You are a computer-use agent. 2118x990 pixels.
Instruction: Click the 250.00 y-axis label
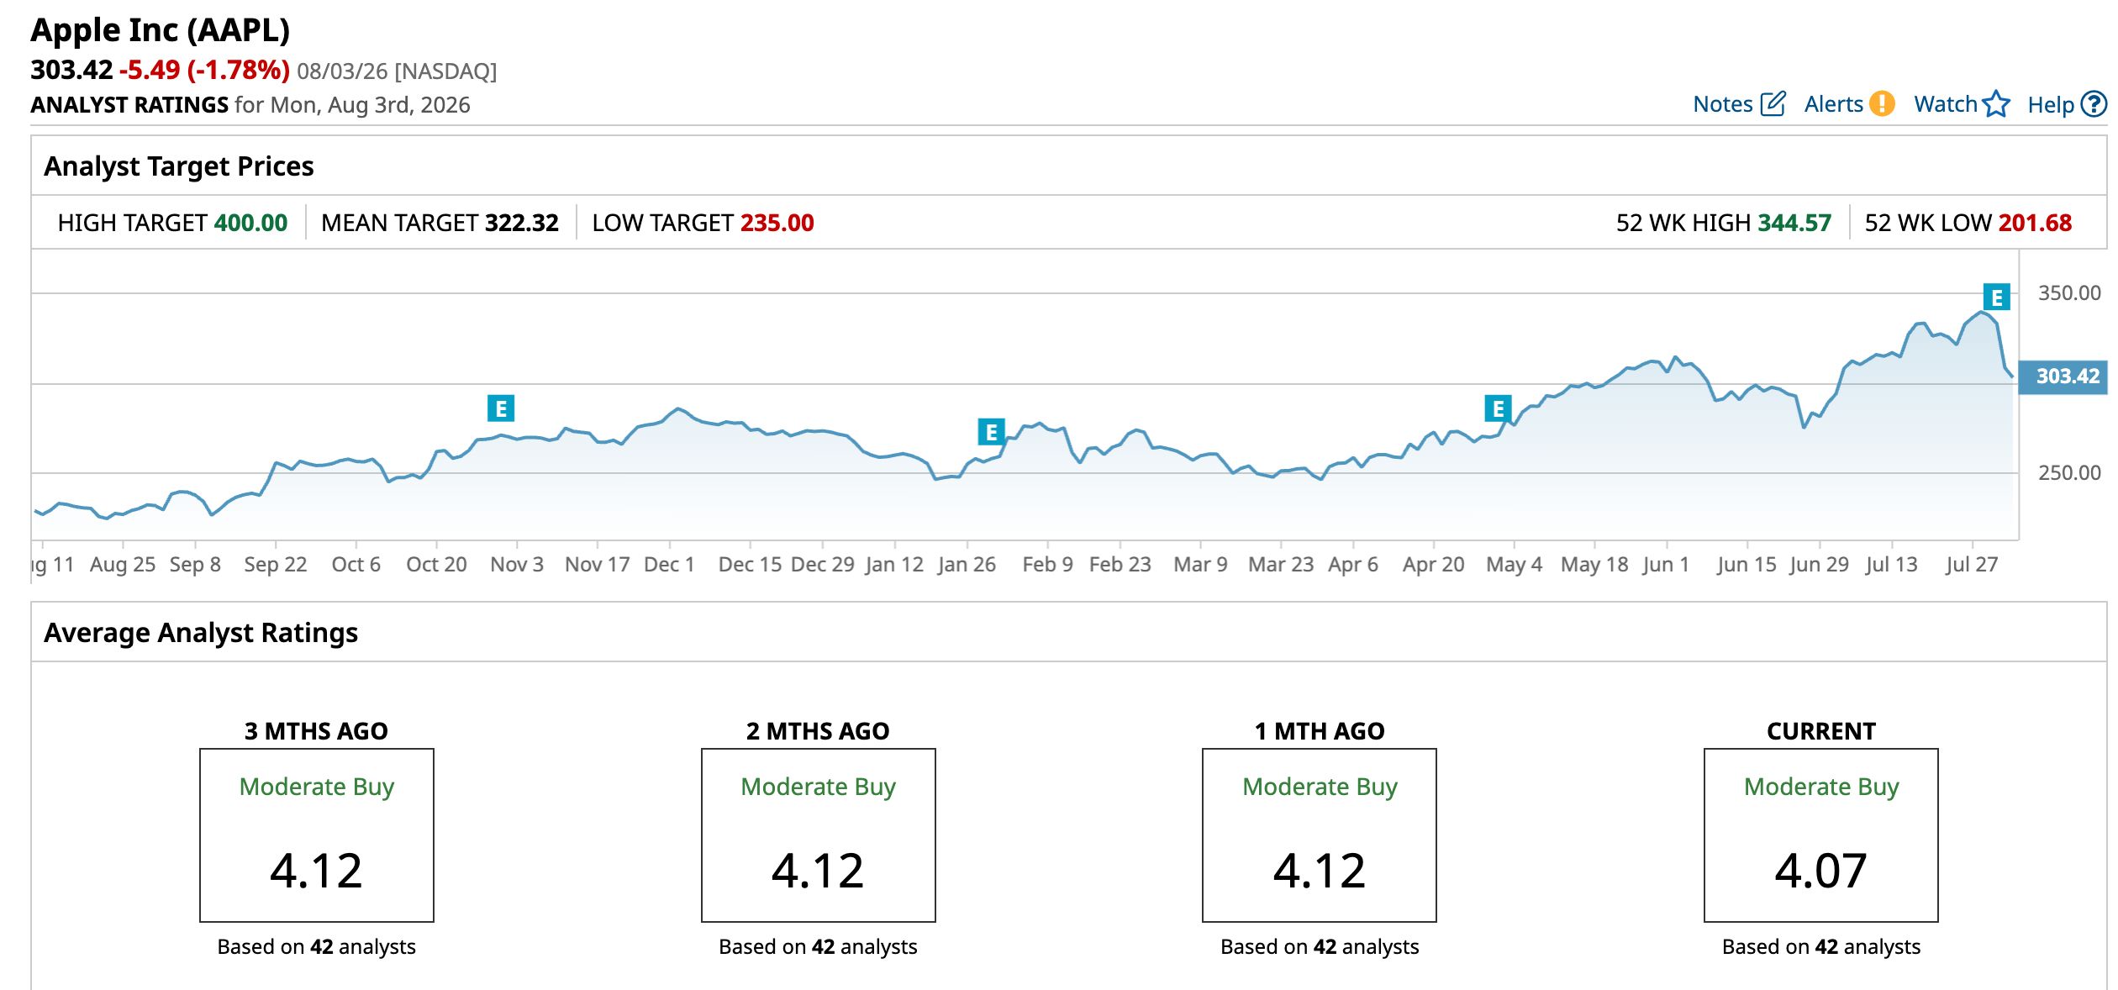coord(2069,473)
